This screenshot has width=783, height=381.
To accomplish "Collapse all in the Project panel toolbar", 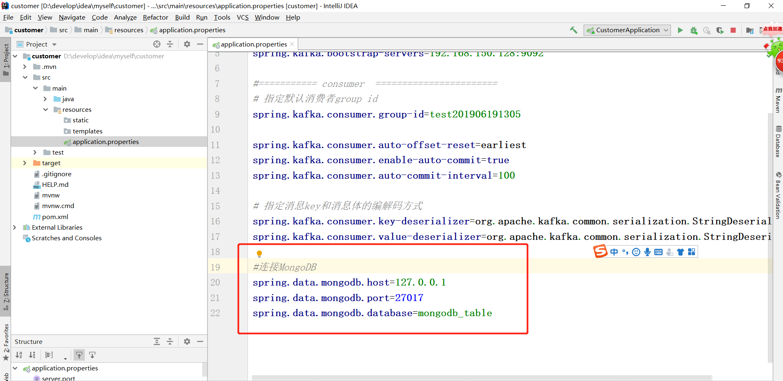I will pyautogui.click(x=170, y=44).
